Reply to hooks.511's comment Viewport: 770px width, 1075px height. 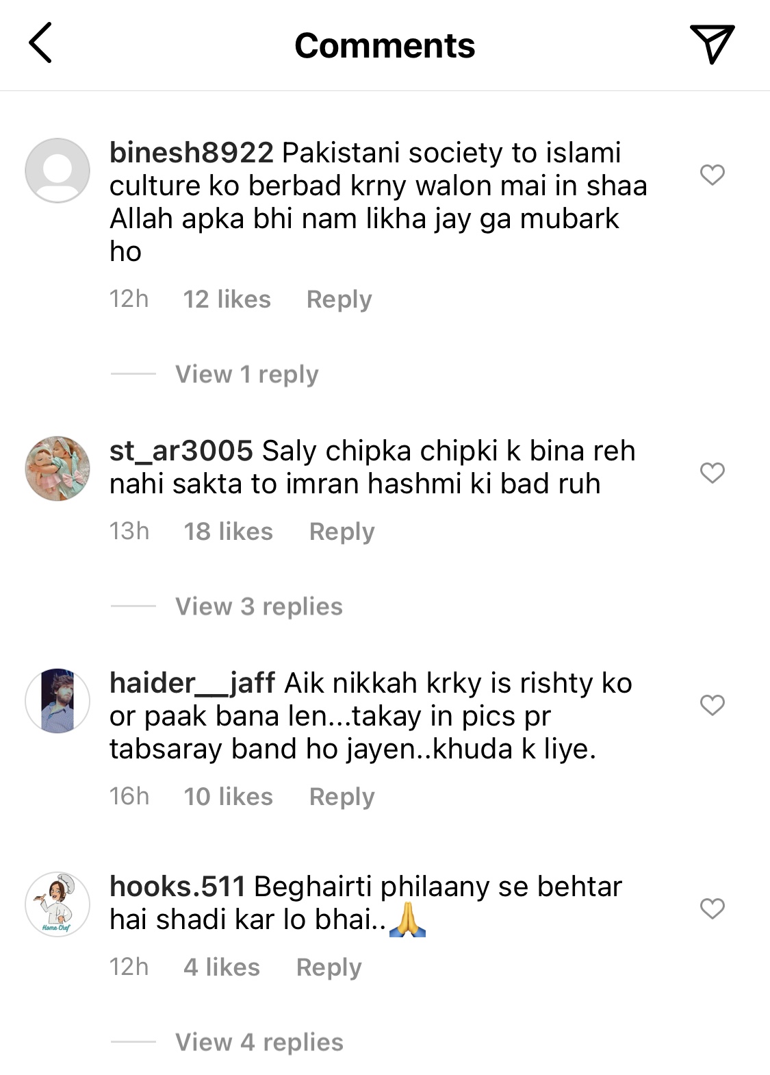click(329, 967)
